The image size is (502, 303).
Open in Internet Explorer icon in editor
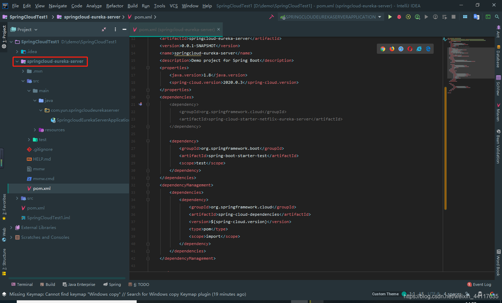[x=419, y=49]
